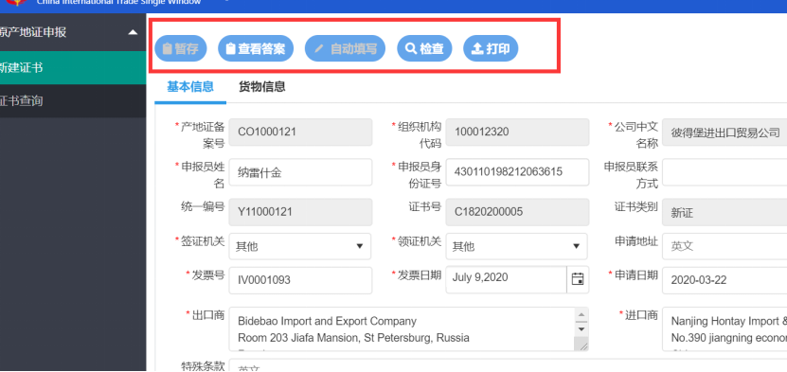Click the upload icon on 打印

pos(478,48)
